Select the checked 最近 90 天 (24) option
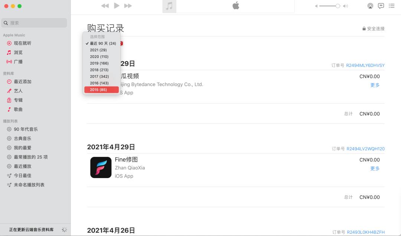401x236 pixels. pos(103,43)
